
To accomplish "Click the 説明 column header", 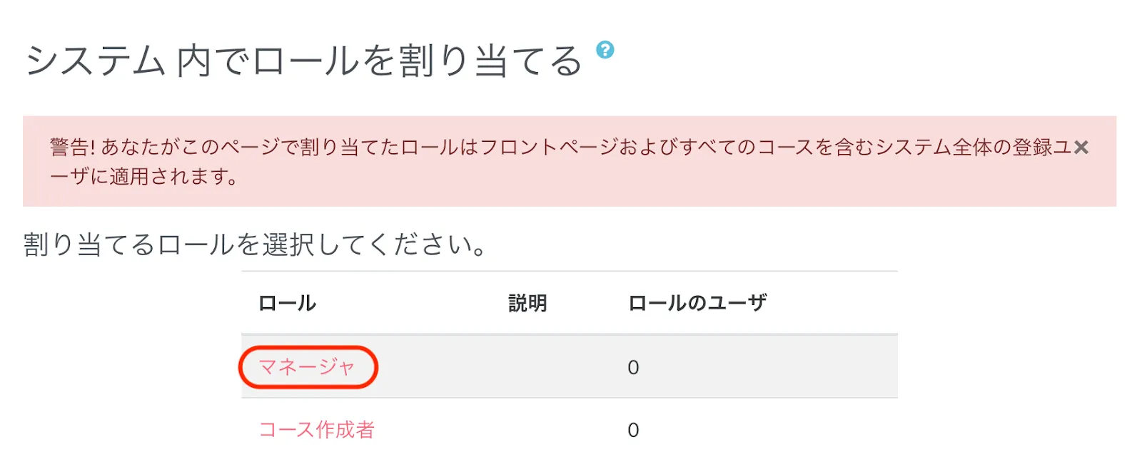I will [527, 304].
